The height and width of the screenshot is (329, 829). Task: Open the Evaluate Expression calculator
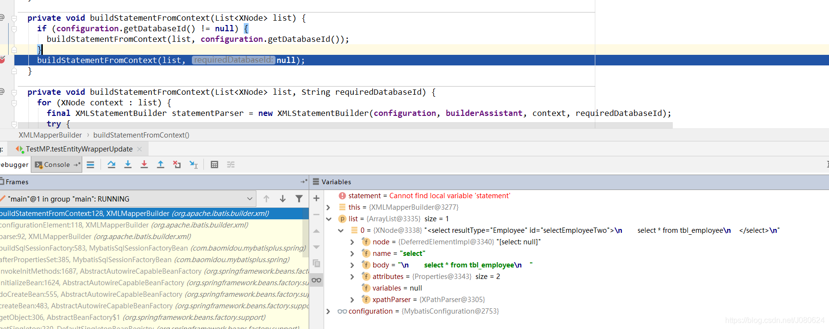pos(214,164)
